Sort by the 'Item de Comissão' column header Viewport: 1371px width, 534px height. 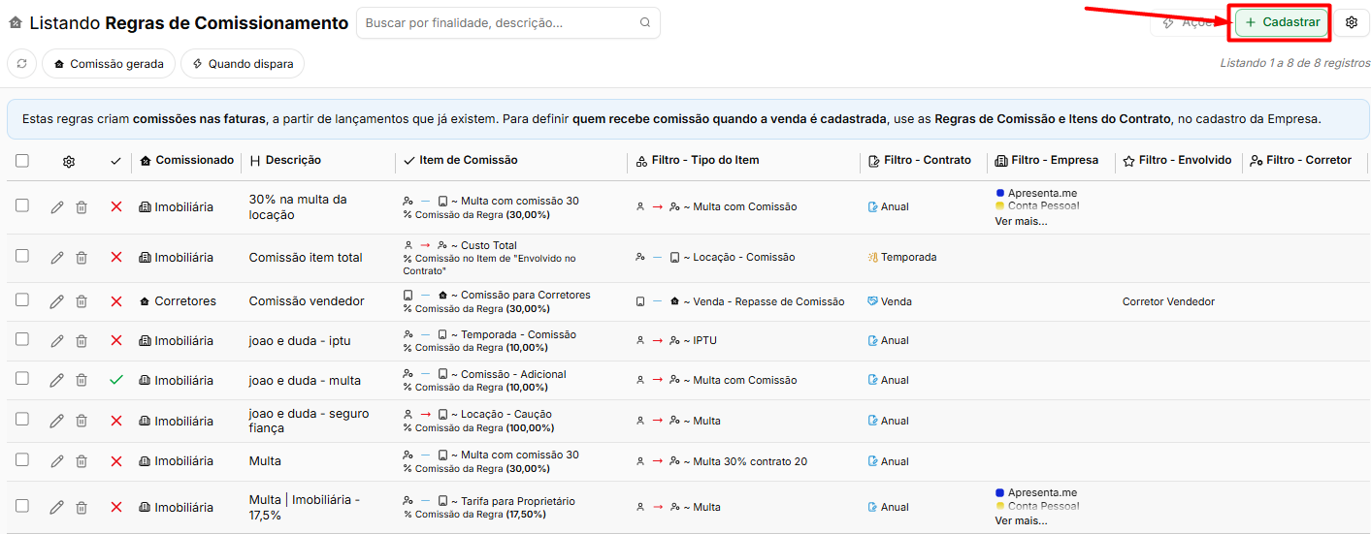[461, 161]
